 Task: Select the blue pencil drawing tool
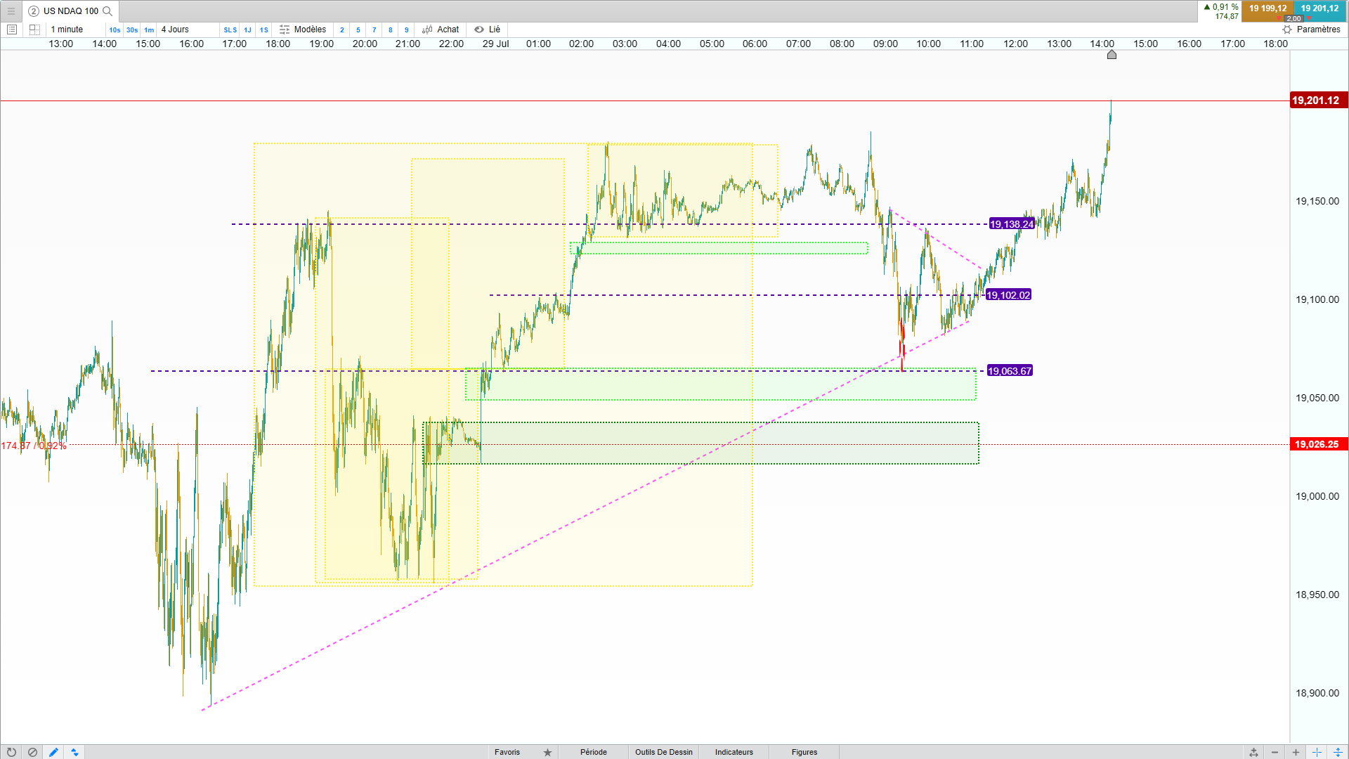pos(53,752)
